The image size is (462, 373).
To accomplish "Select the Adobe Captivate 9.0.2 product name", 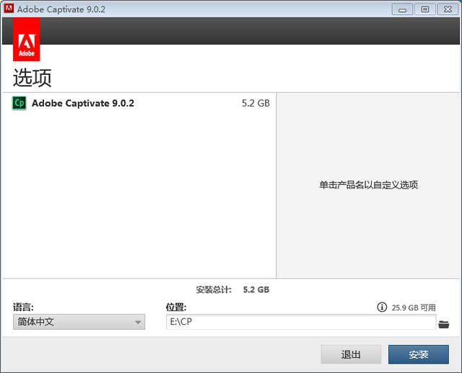I will point(83,103).
